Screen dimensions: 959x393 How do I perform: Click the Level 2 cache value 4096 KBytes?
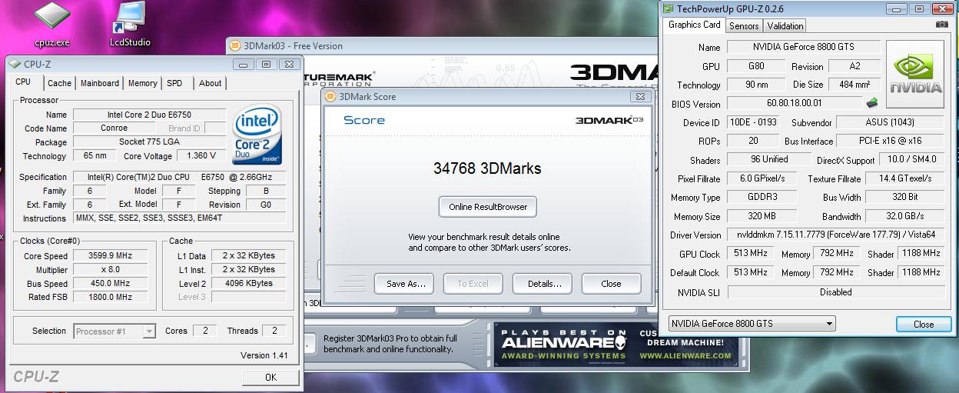pos(248,284)
